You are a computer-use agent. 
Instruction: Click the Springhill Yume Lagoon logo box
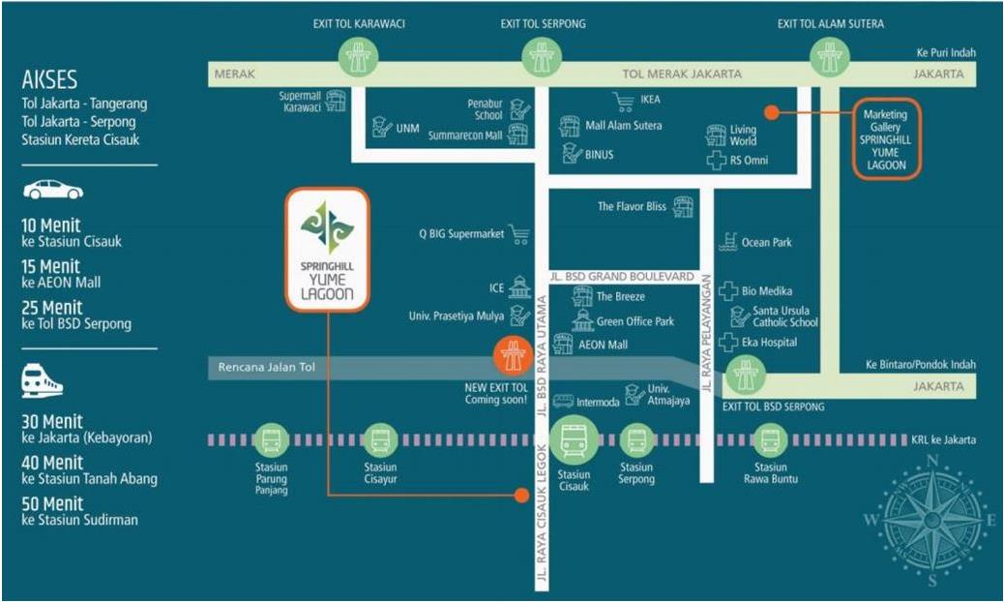point(328,251)
